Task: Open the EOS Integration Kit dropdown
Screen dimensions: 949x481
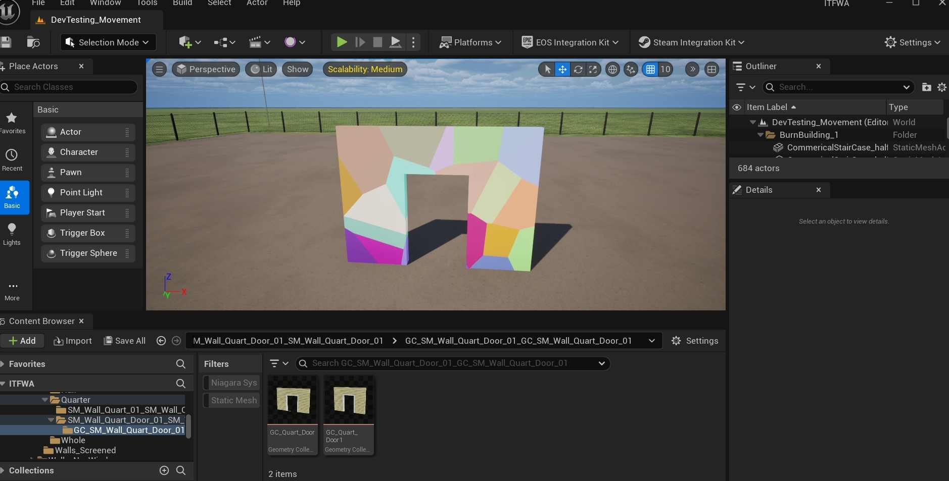Action: (x=570, y=42)
